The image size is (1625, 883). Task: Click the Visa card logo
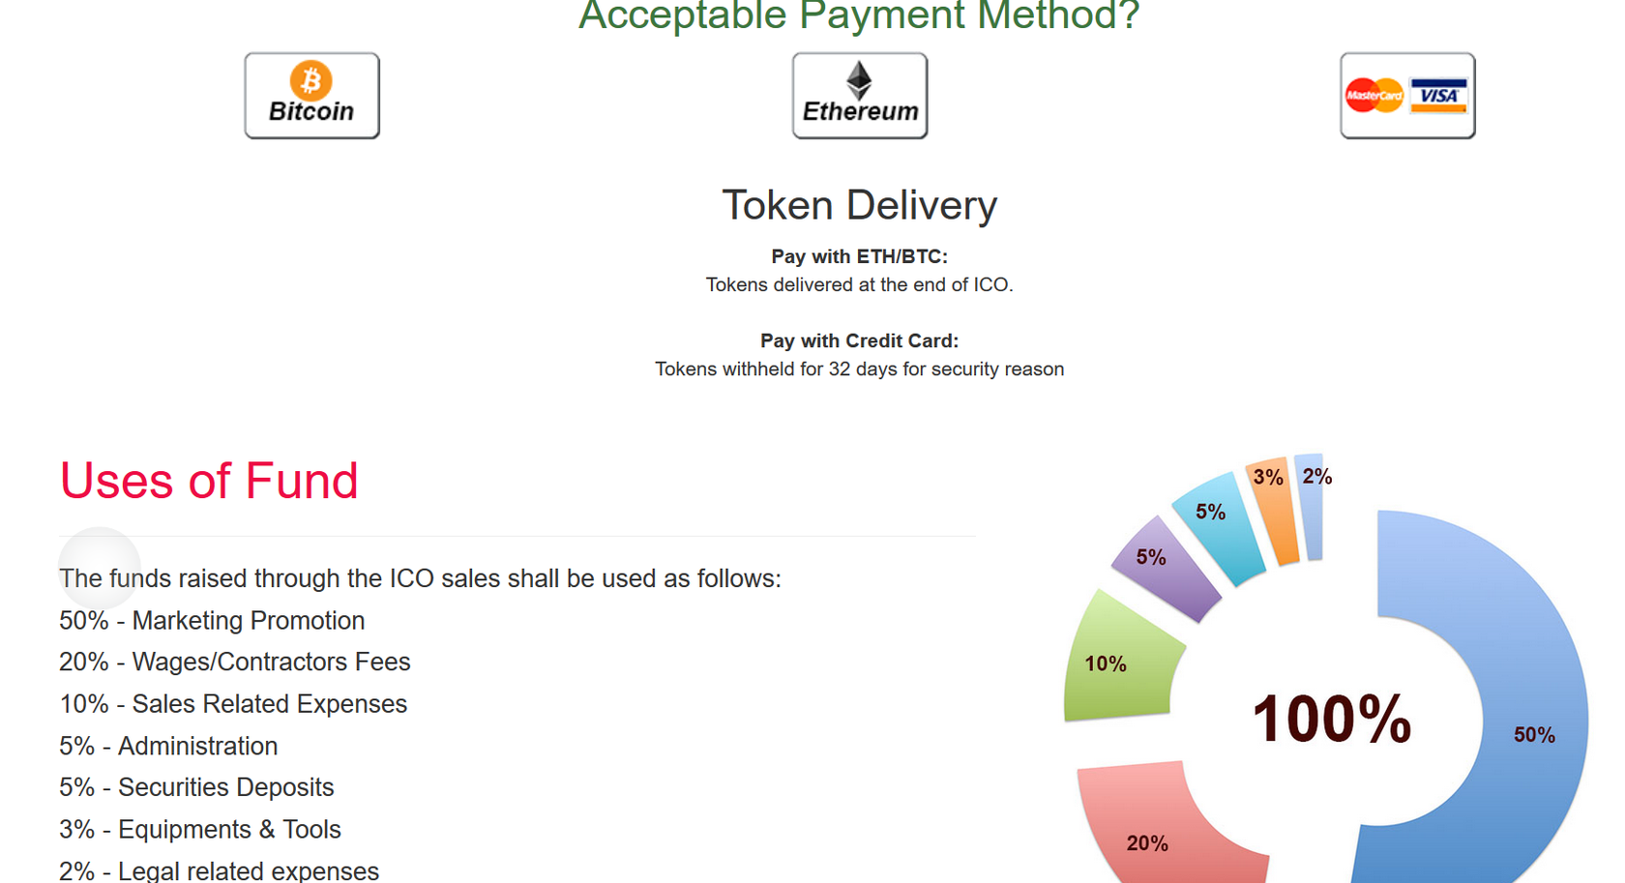(1438, 95)
